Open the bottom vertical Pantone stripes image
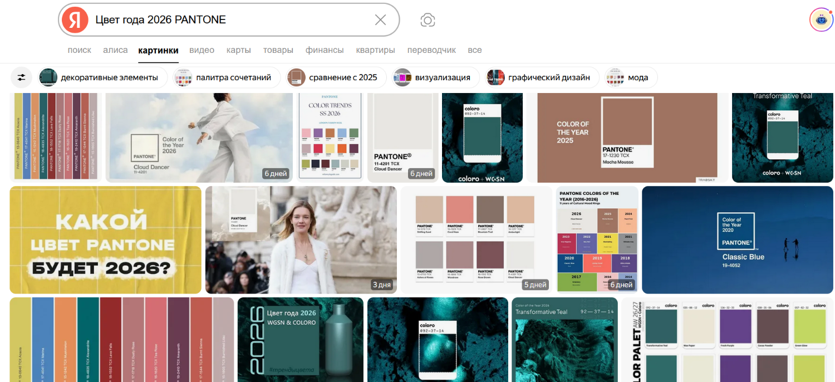The height and width of the screenshot is (382, 835). pyautogui.click(x=122, y=340)
